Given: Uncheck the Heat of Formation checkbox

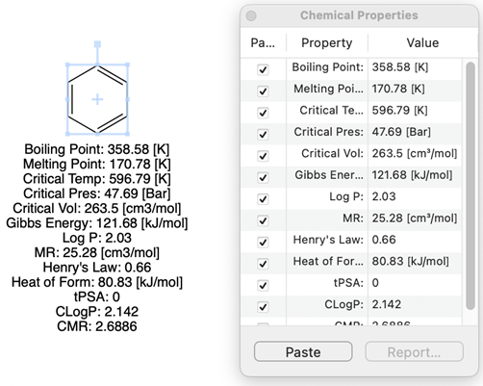Looking at the screenshot, I should [x=263, y=264].
